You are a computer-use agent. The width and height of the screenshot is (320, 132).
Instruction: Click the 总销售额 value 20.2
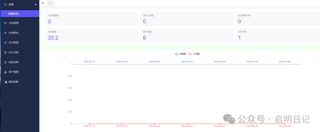(x=53, y=38)
